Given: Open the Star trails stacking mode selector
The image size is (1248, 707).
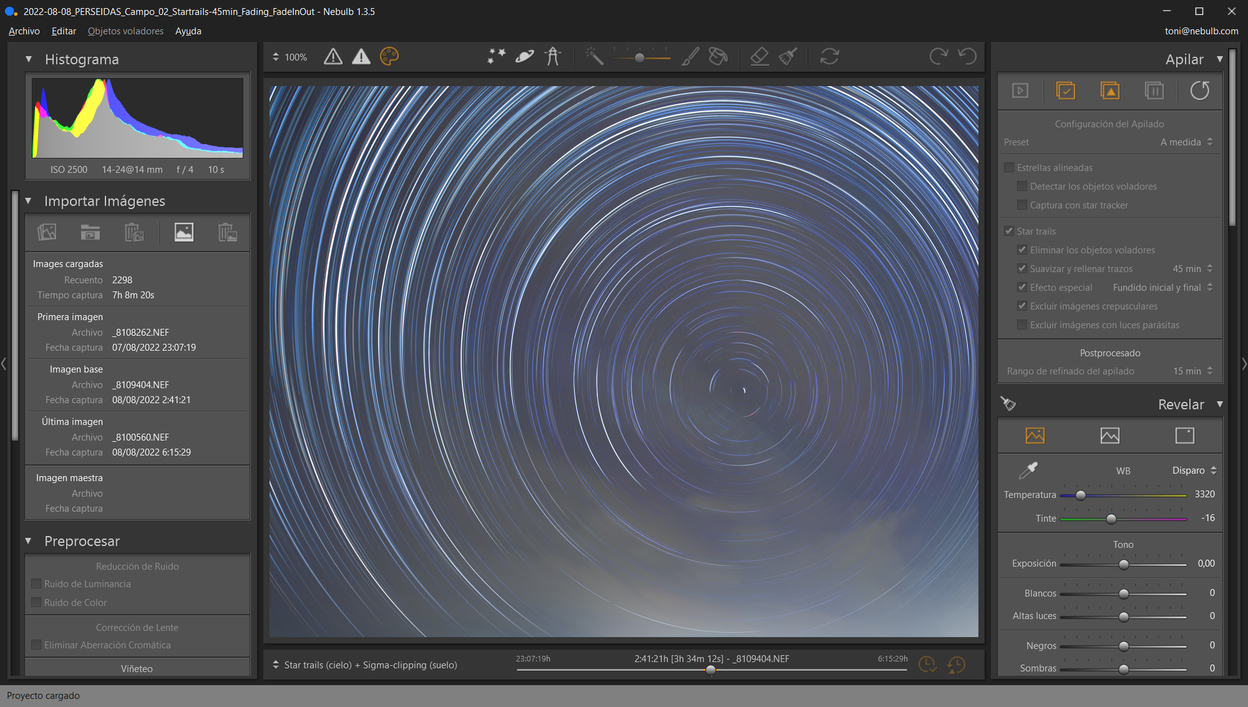Looking at the screenshot, I should (x=365, y=665).
